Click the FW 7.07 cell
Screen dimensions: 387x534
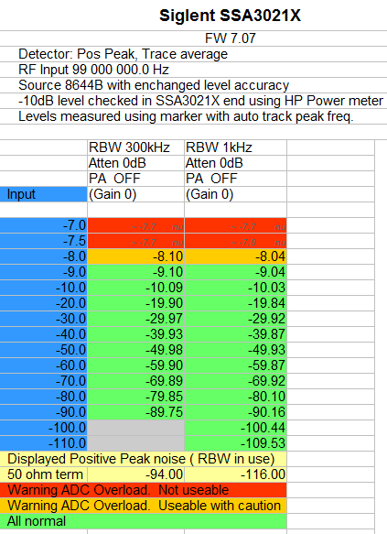click(x=231, y=38)
